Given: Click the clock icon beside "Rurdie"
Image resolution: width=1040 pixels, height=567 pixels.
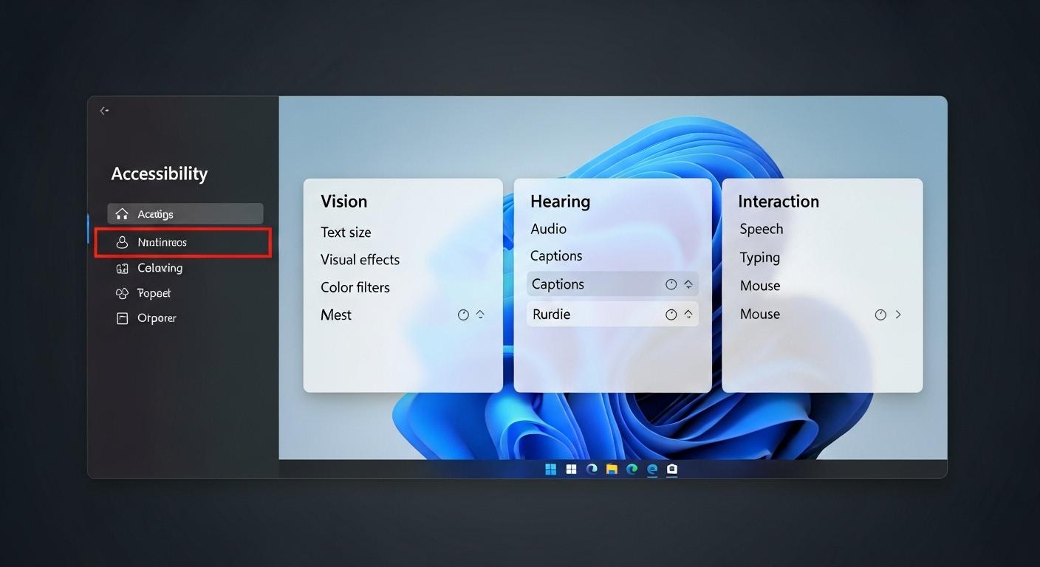Looking at the screenshot, I should pyautogui.click(x=671, y=314).
